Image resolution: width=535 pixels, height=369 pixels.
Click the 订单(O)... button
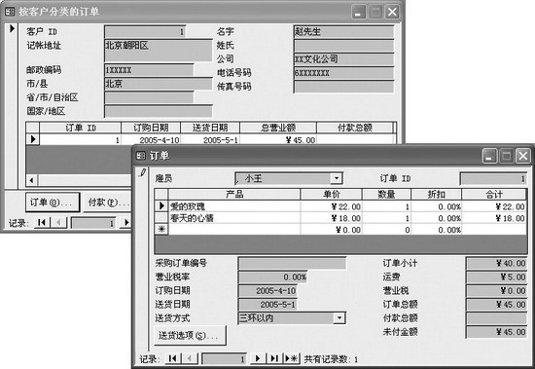click(x=53, y=203)
